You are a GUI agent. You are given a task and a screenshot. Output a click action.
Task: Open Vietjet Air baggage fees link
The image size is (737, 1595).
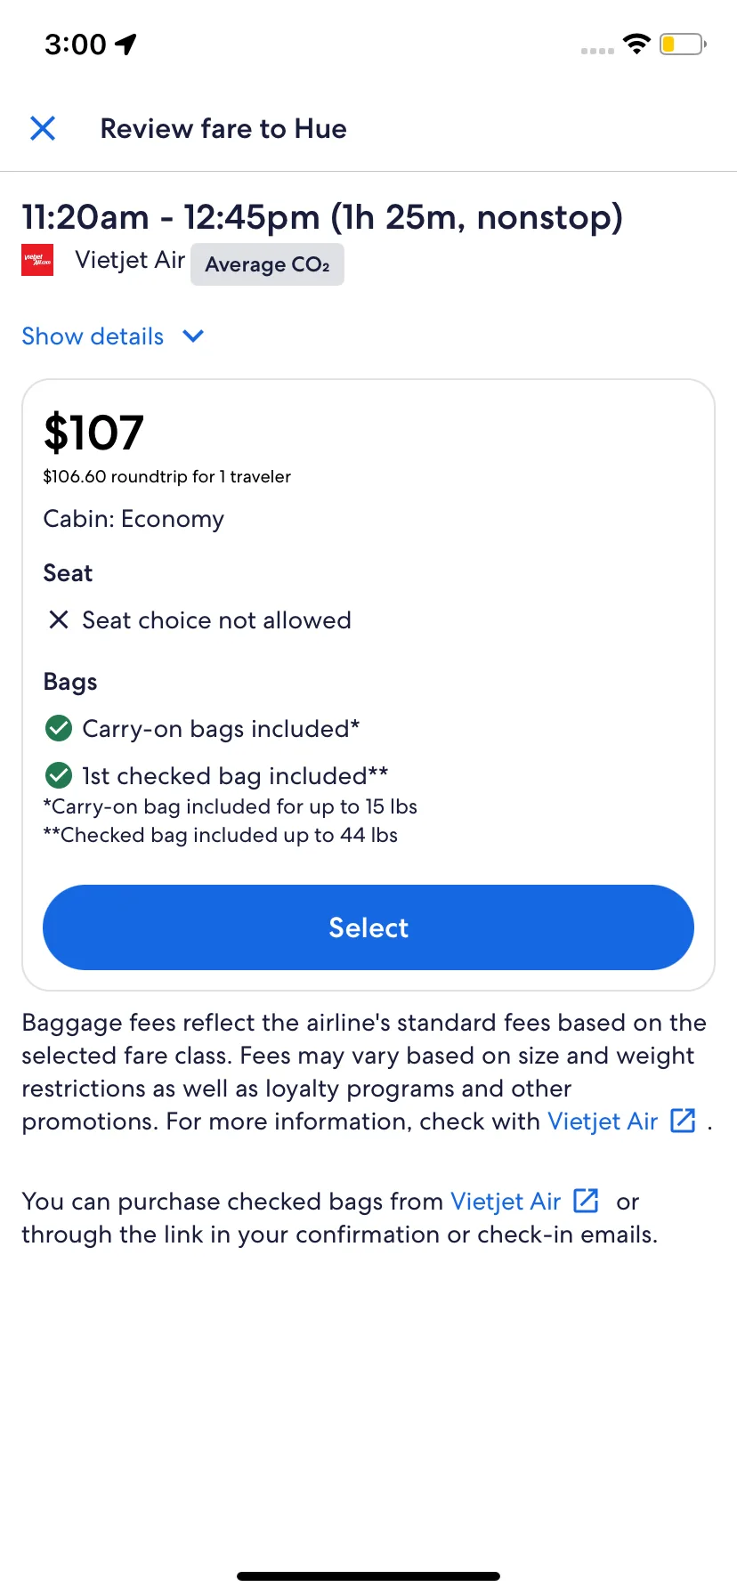[x=603, y=1121]
